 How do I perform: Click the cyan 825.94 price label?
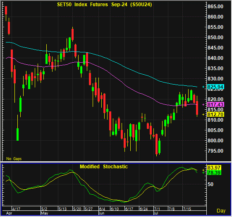click(x=215, y=87)
